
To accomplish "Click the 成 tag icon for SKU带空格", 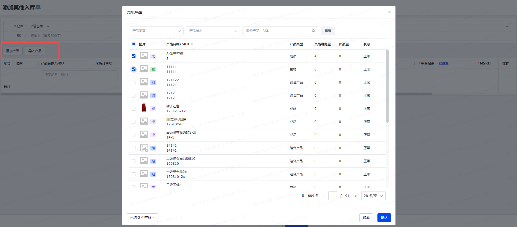I will tap(153, 56).
